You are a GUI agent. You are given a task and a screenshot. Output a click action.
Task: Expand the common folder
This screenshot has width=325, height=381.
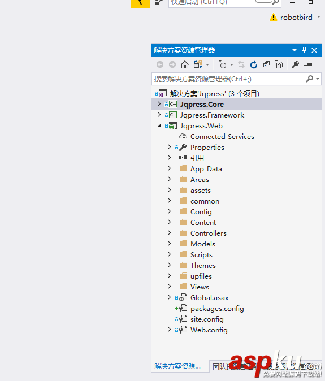point(169,201)
